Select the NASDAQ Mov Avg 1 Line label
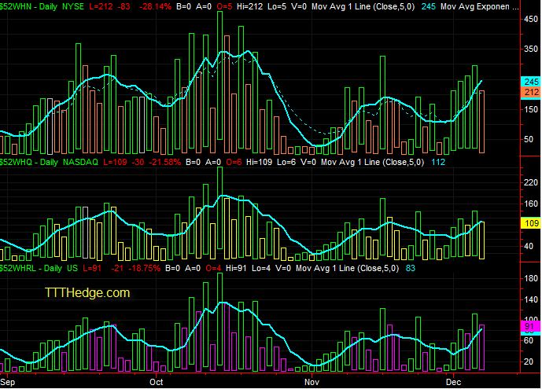This screenshot has height=389, width=542. click(x=372, y=162)
